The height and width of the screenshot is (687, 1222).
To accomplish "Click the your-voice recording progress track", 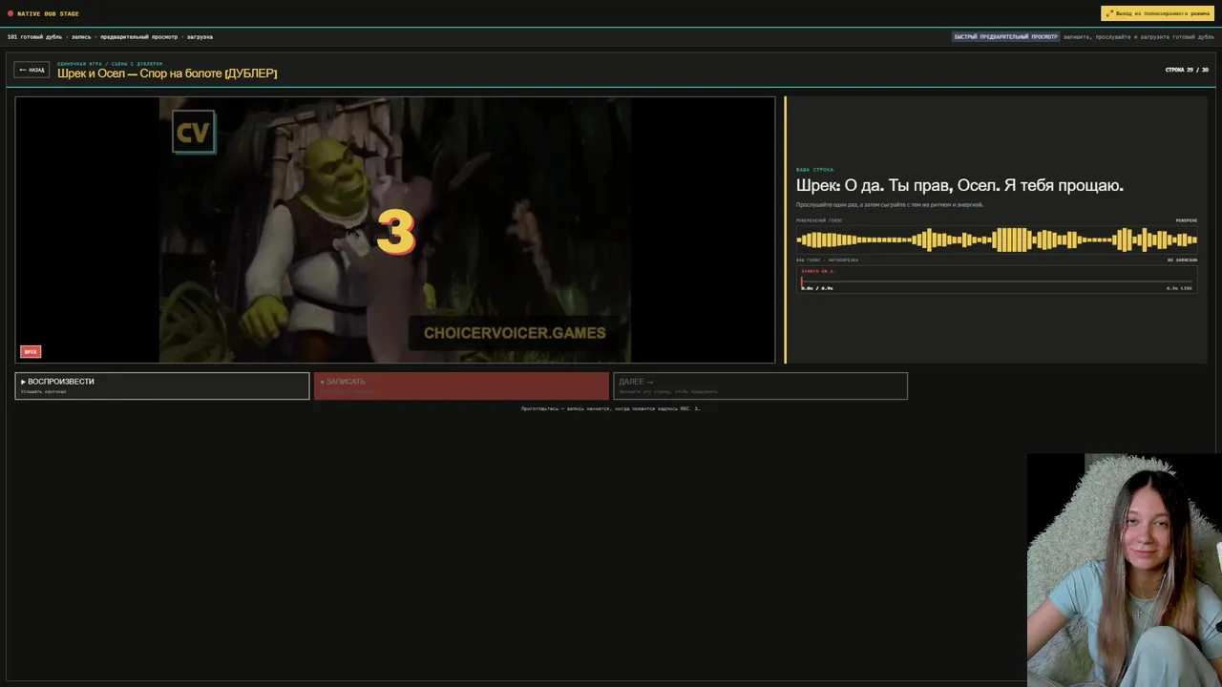I will point(997,281).
